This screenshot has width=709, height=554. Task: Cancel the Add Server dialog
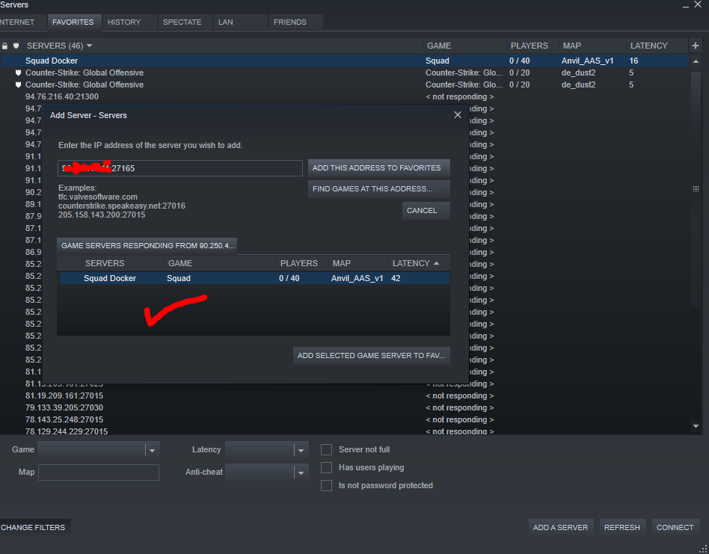click(426, 211)
